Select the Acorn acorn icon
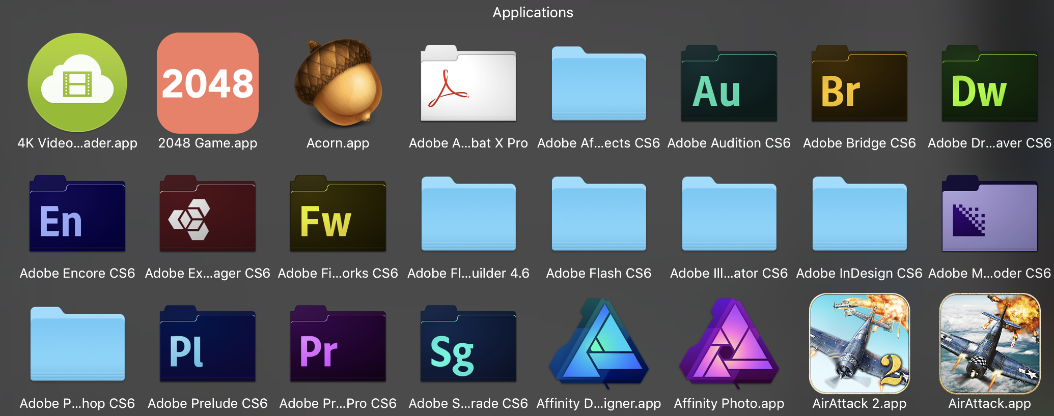The height and width of the screenshot is (416, 1054). coord(338,82)
